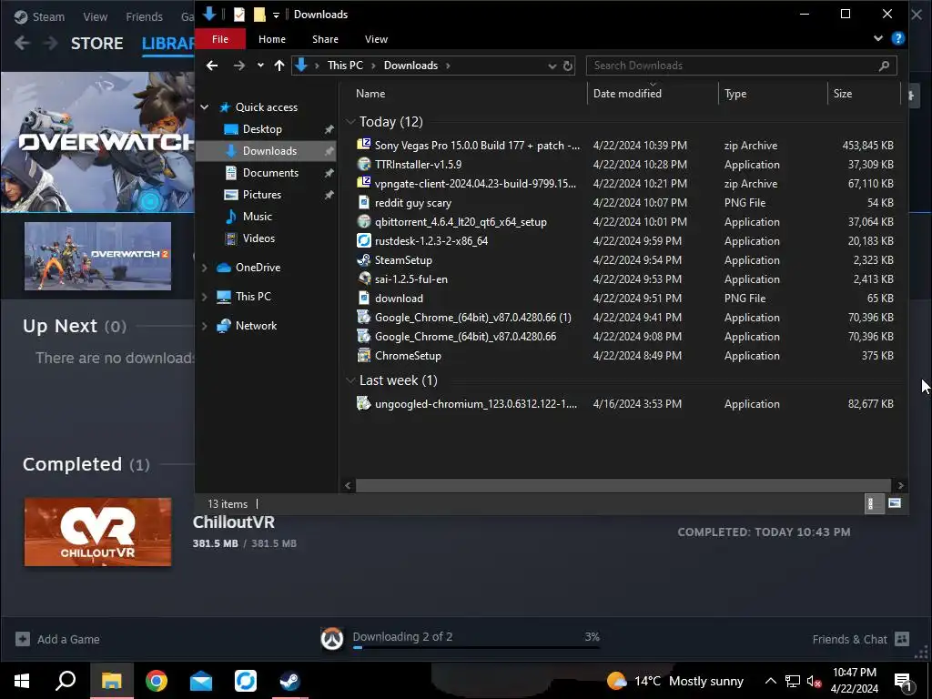The height and width of the screenshot is (699, 932).
Task: Open the Steam Friends menu
Action: (144, 16)
